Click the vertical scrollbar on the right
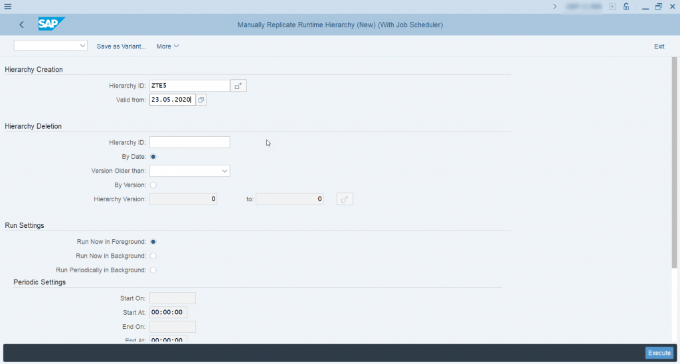Viewport: 680px width, 364px height. [675, 163]
